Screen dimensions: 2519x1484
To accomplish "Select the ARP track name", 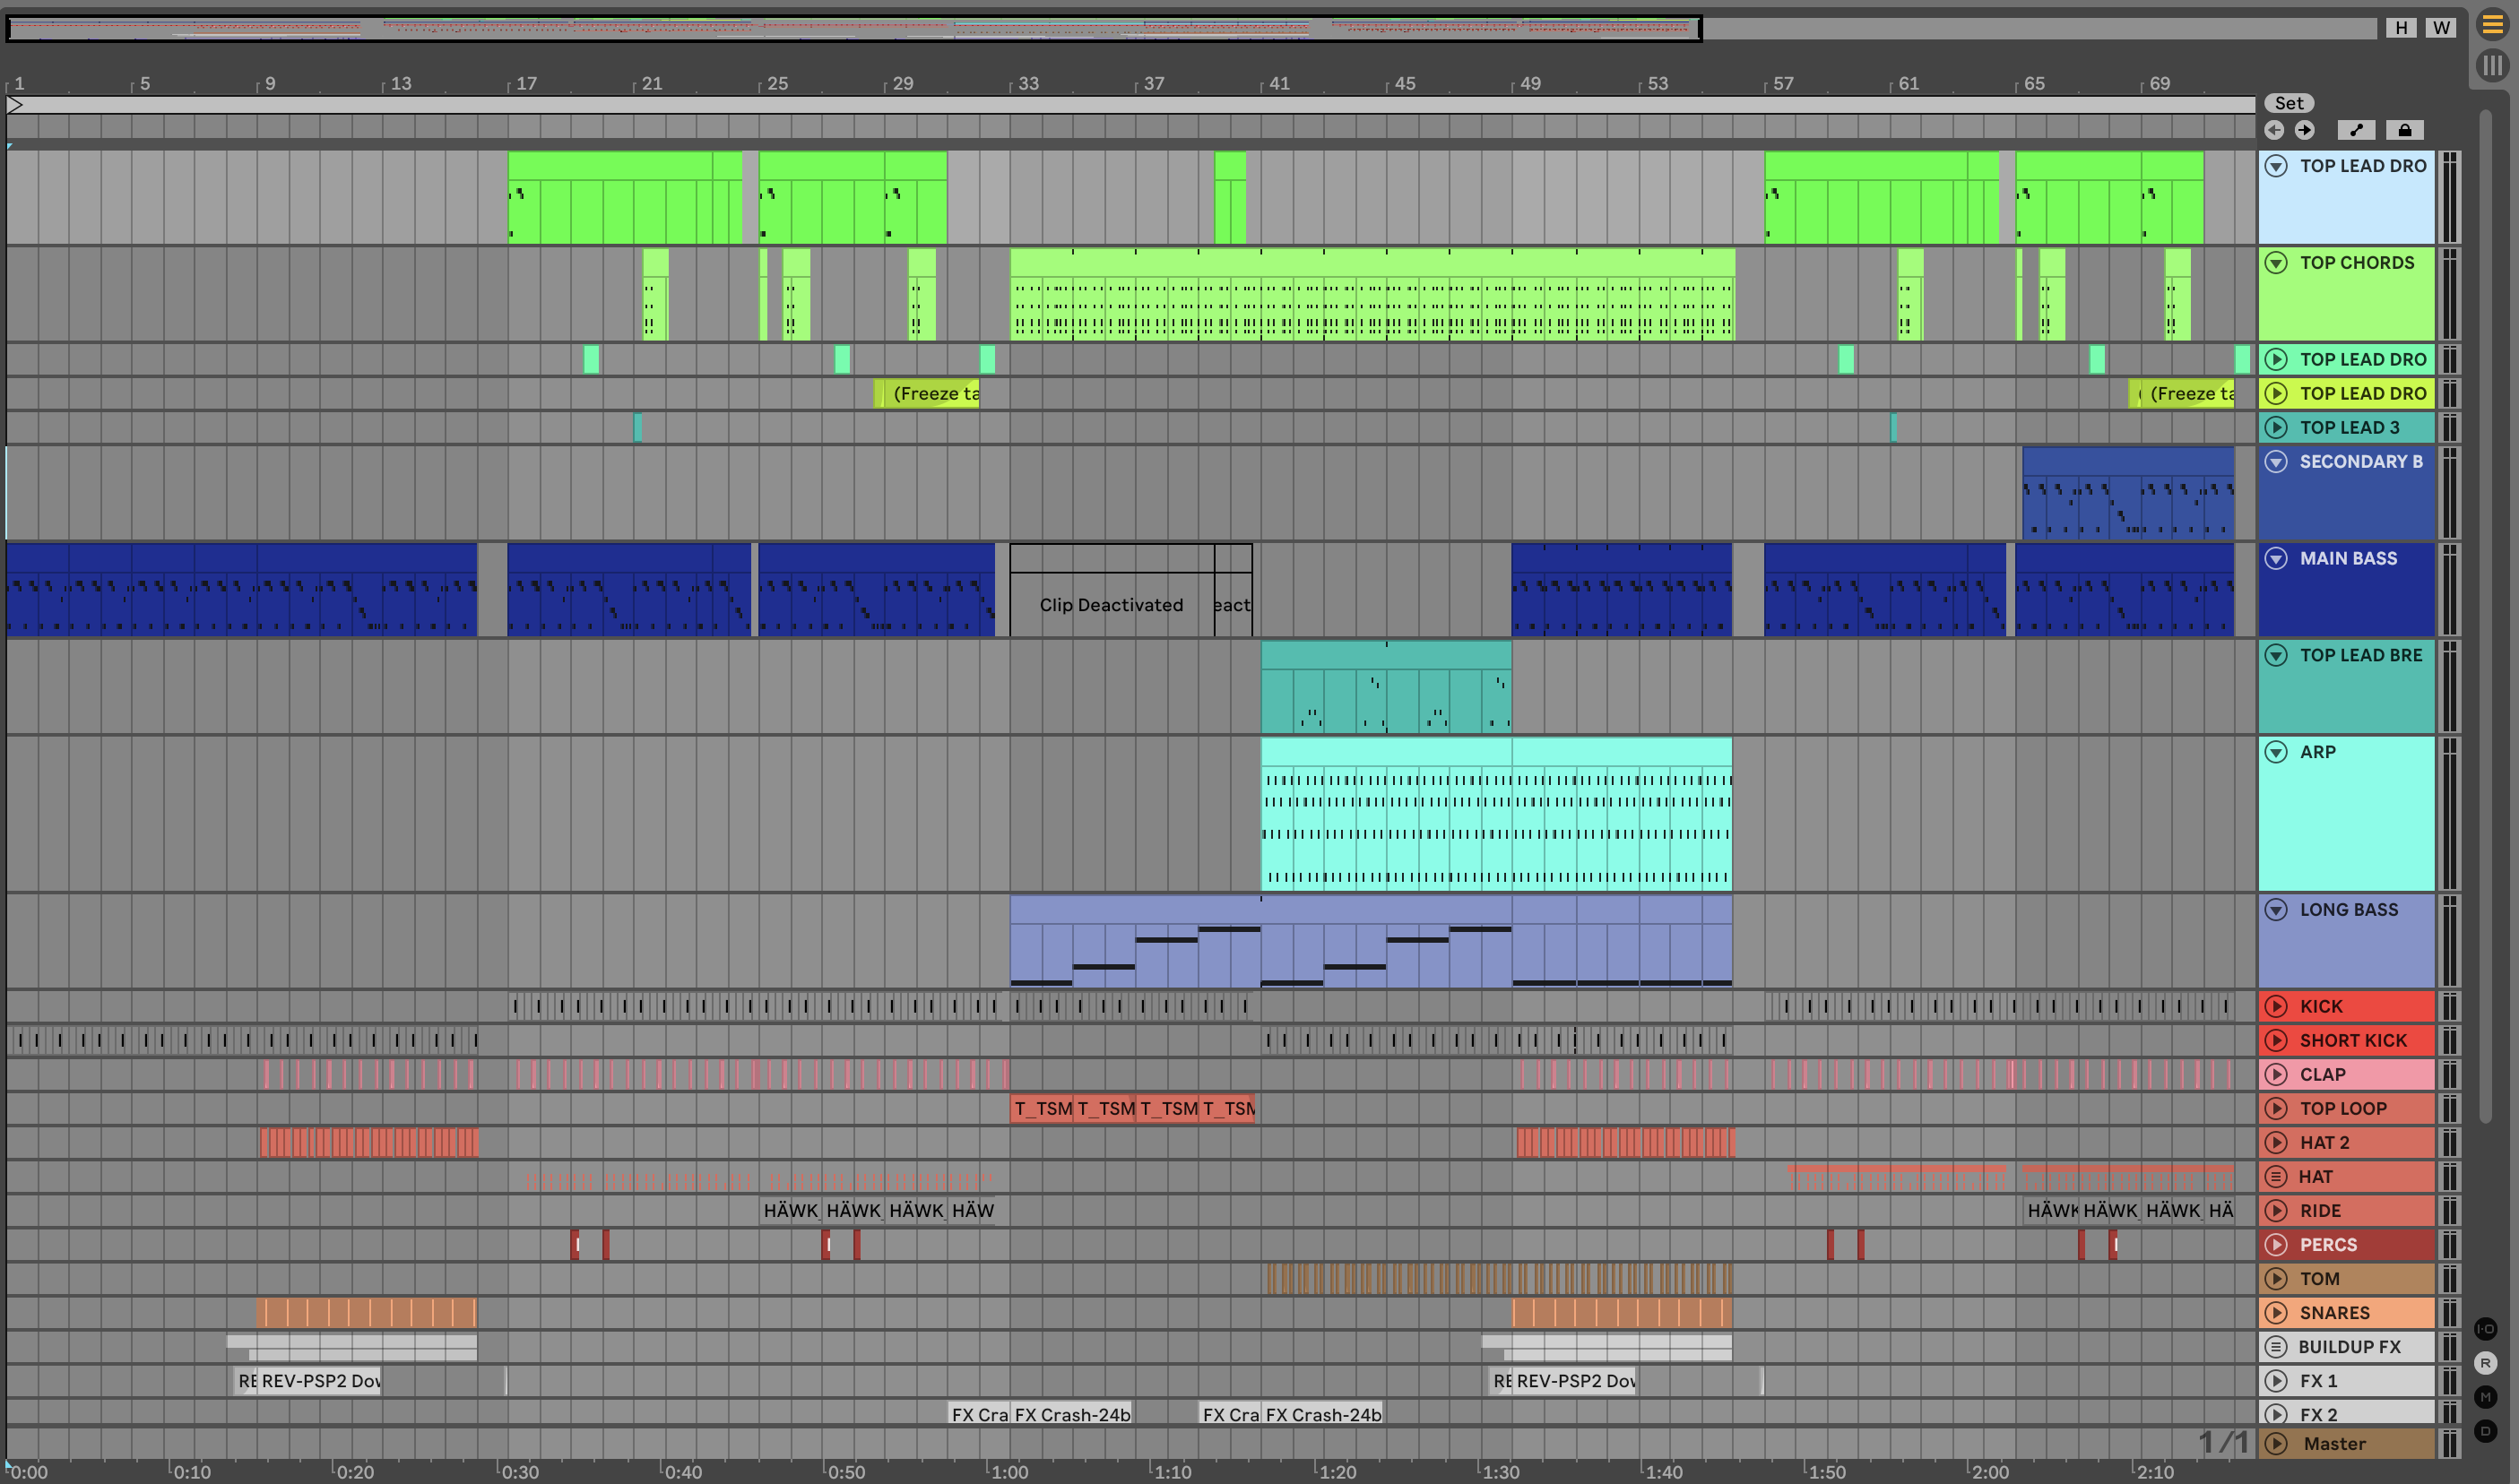I will coord(2317,752).
